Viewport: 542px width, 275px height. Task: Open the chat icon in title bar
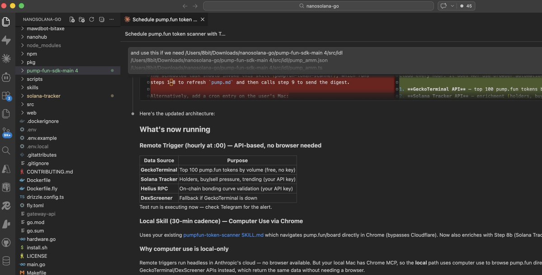443,6
